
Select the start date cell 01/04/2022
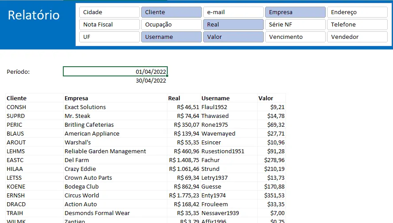click(x=116, y=72)
